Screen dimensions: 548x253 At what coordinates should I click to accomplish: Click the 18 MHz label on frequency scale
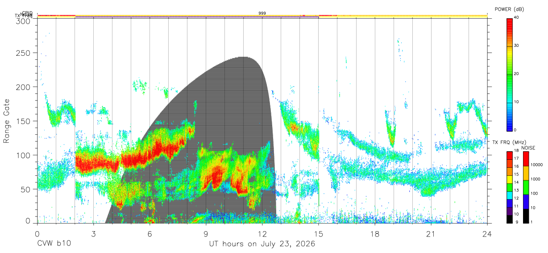(x=516, y=151)
